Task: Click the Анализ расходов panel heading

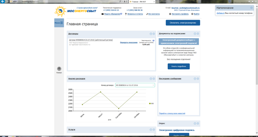Action: point(77,79)
